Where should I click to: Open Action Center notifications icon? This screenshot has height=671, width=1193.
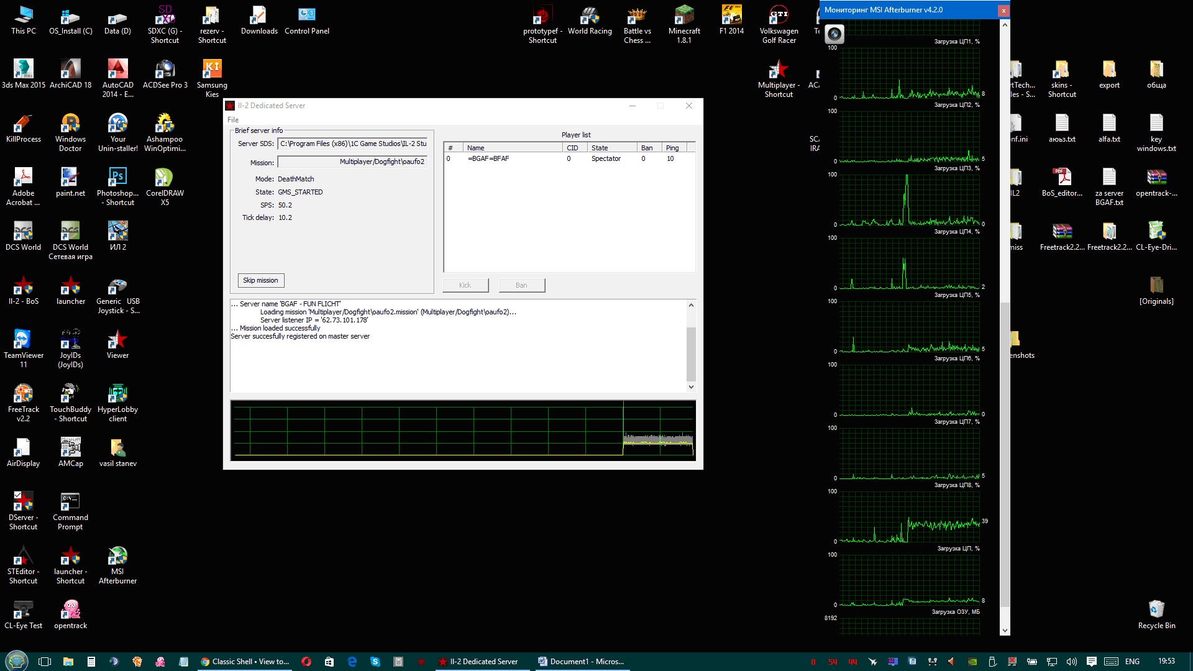pyautogui.click(x=1092, y=662)
